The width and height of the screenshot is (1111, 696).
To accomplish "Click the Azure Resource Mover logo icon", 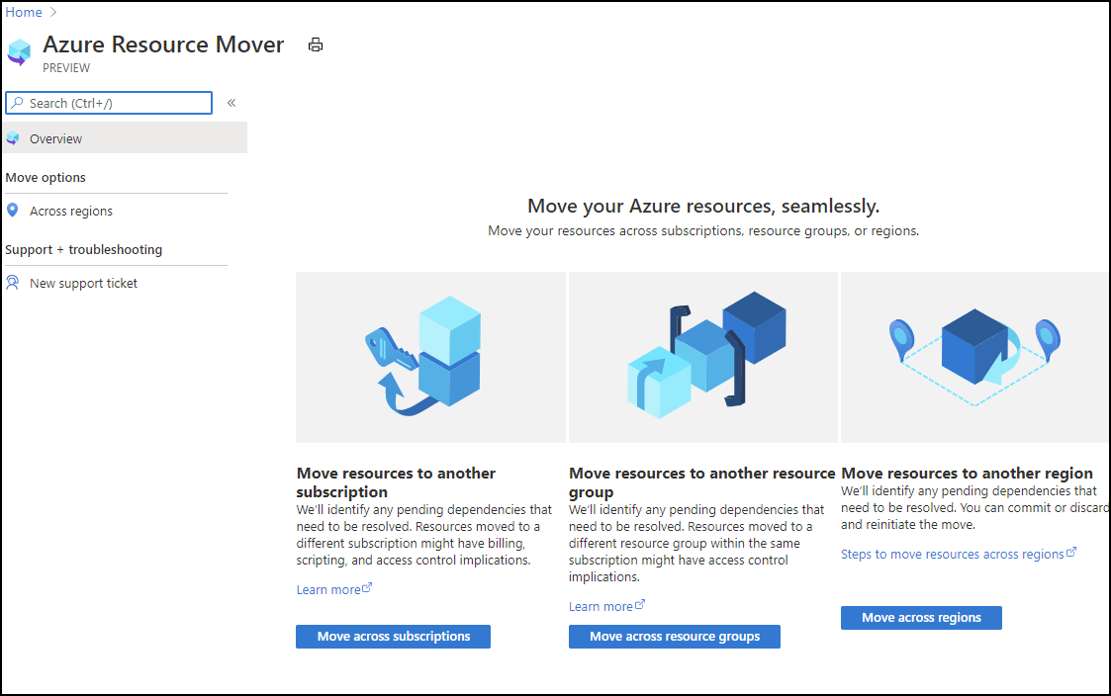I will [x=20, y=51].
